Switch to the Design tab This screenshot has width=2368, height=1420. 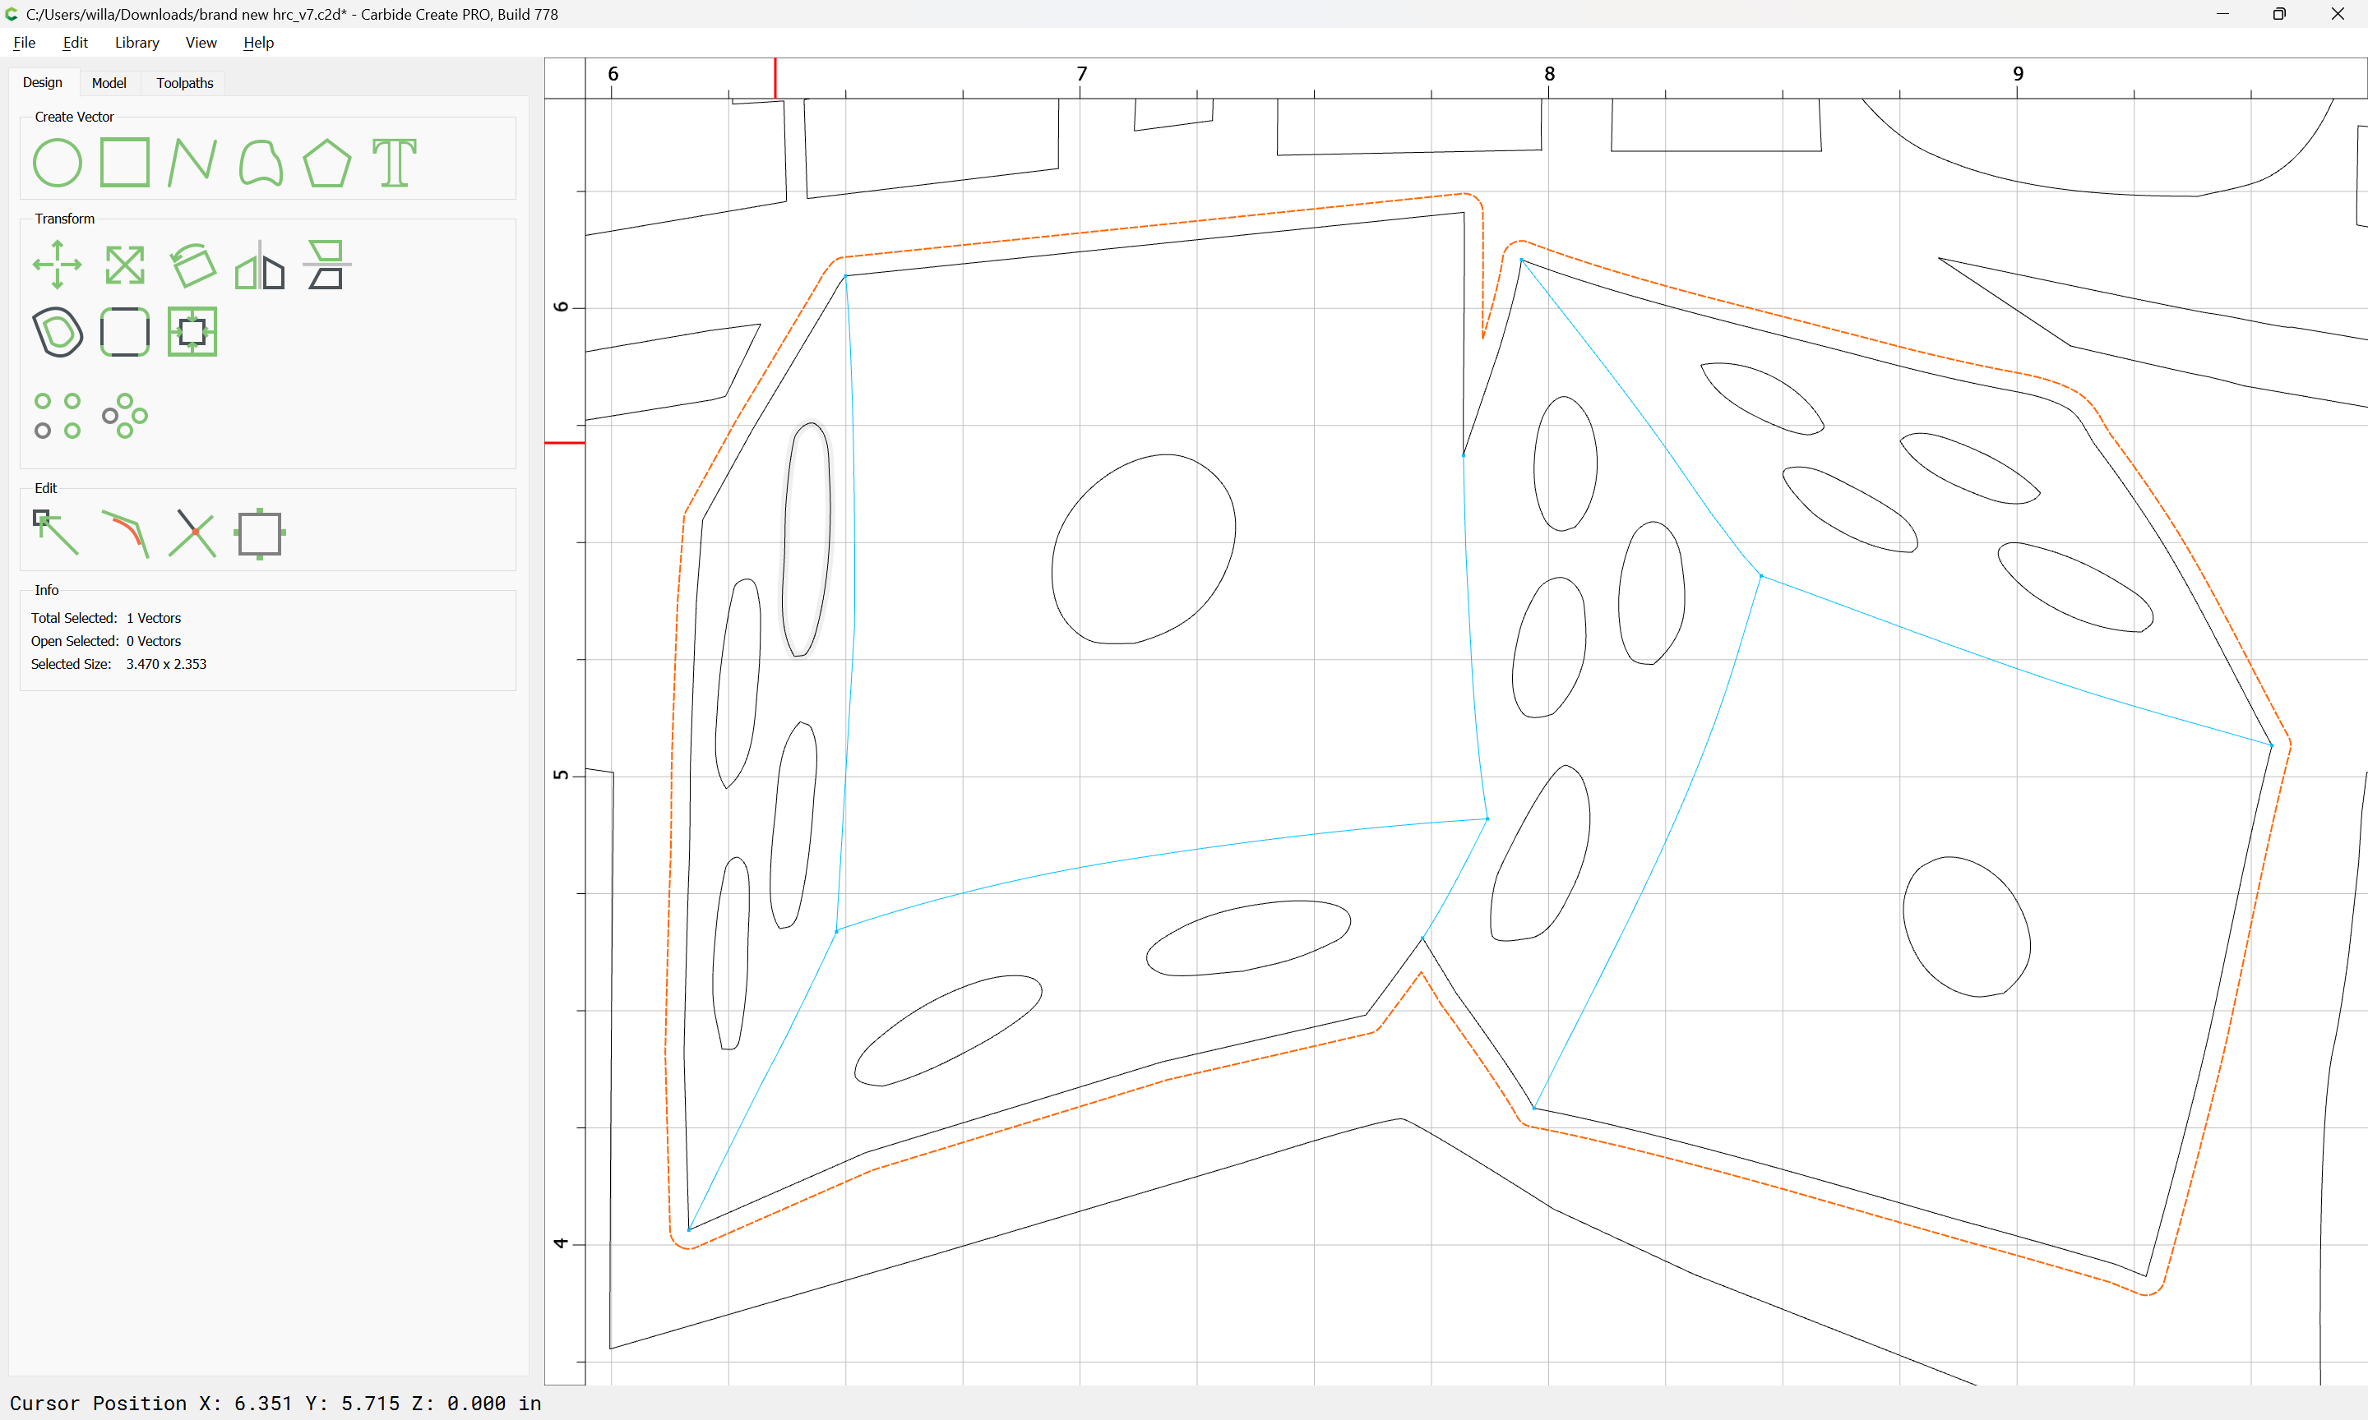(x=42, y=82)
